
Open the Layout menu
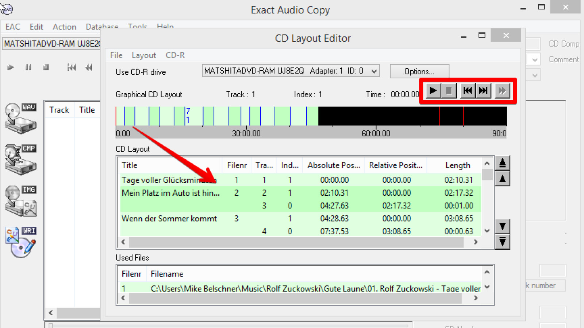coord(144,55)
